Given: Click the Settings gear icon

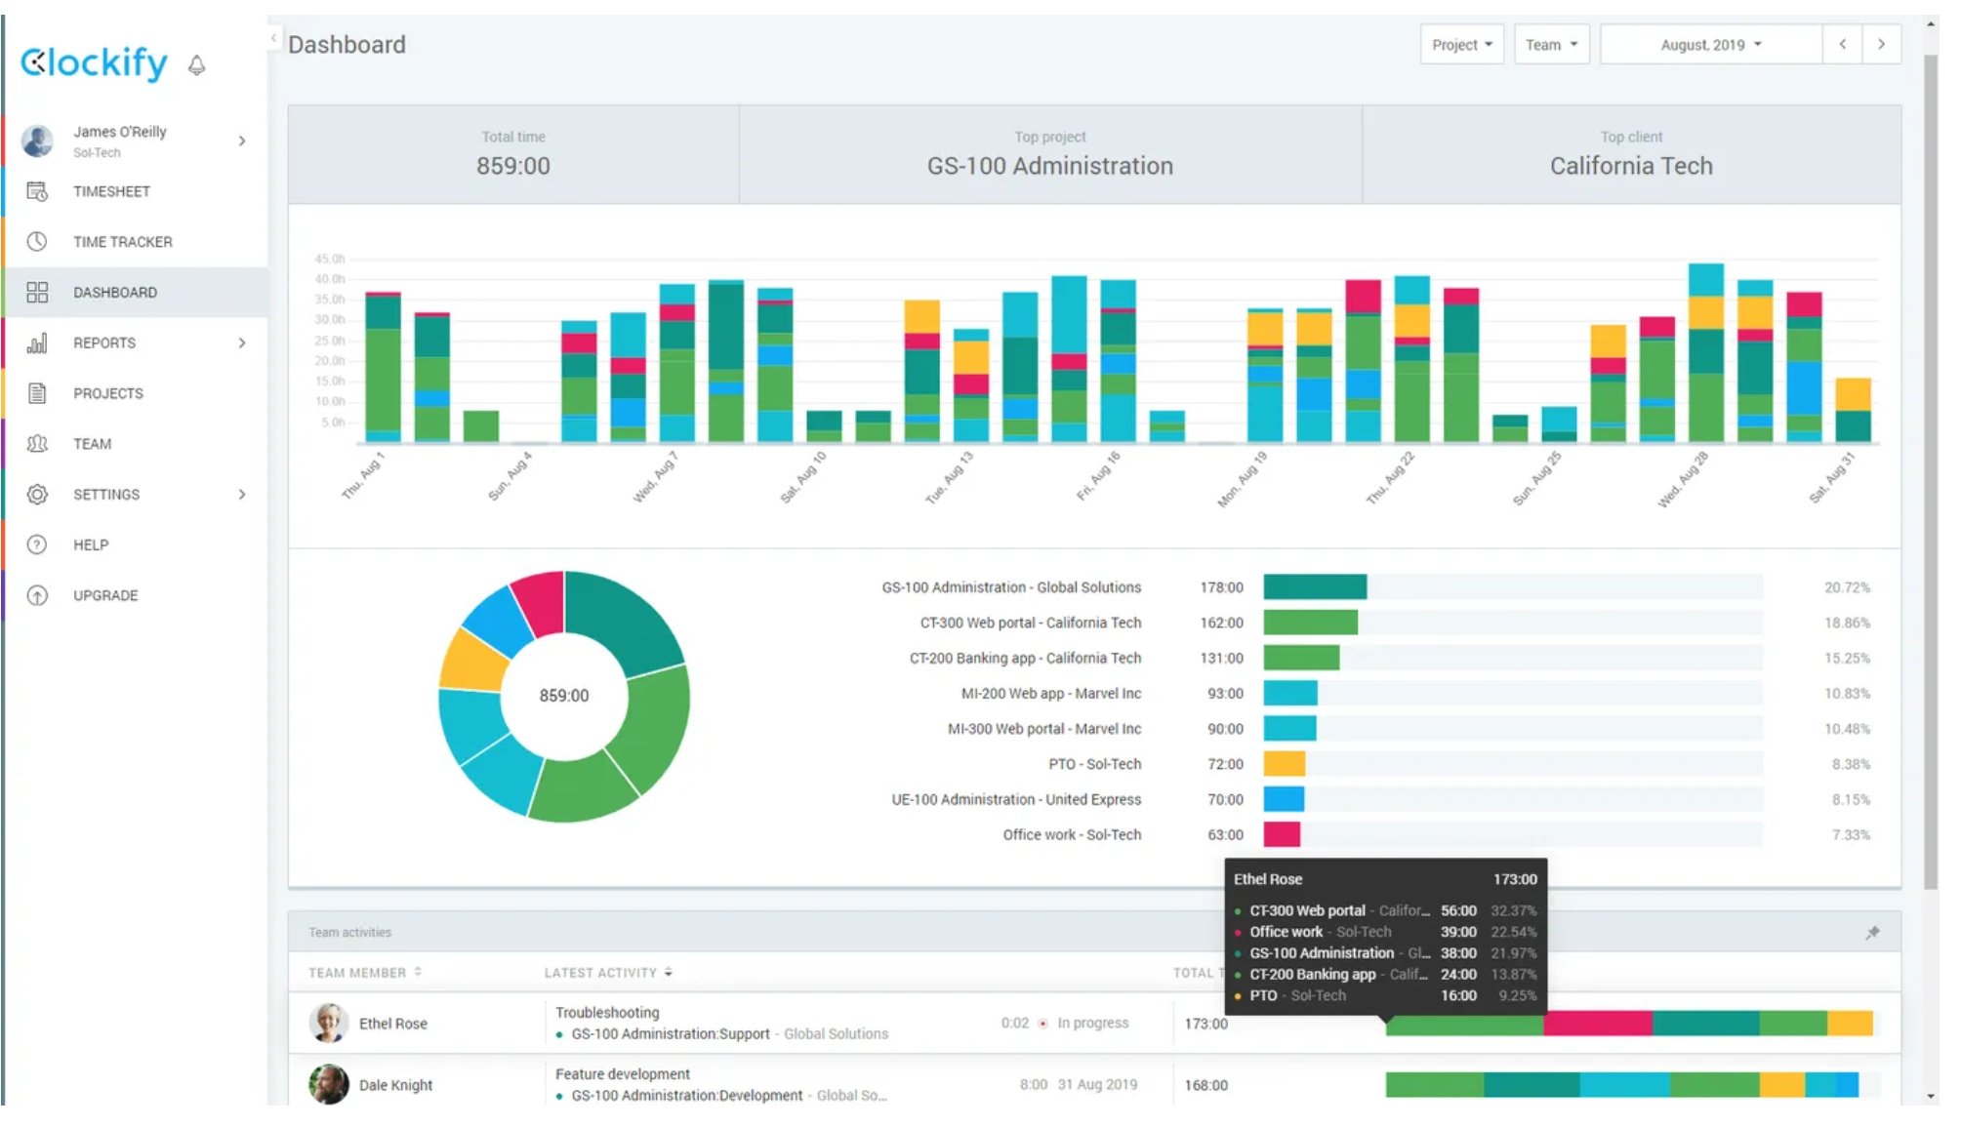Looking at the screenshot, I should (37, 495).
